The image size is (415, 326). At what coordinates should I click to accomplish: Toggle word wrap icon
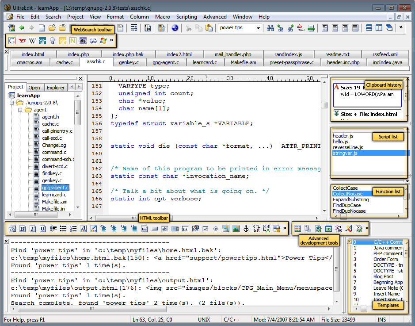click(134, 28)
